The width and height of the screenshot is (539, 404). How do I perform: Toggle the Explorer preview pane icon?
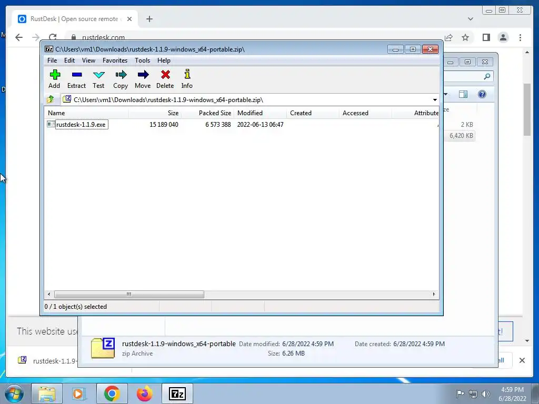pyautogui.click(x=463, y=94)
